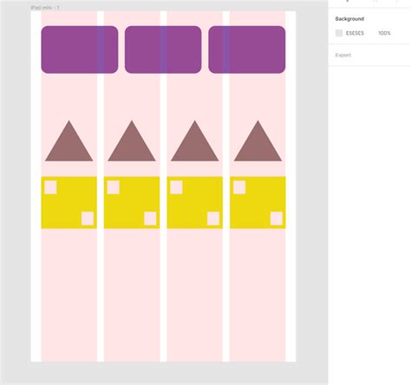Select the first yellow rectangle
The width and height of the screenshot is (411, 385).
[x=68, y=203]
